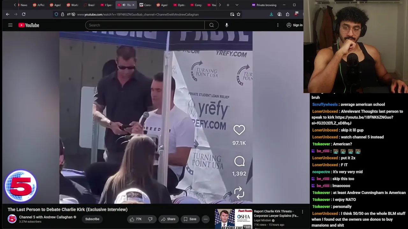408x229 pixels.
Task: Click the Share button
Action: click(168, 219)
